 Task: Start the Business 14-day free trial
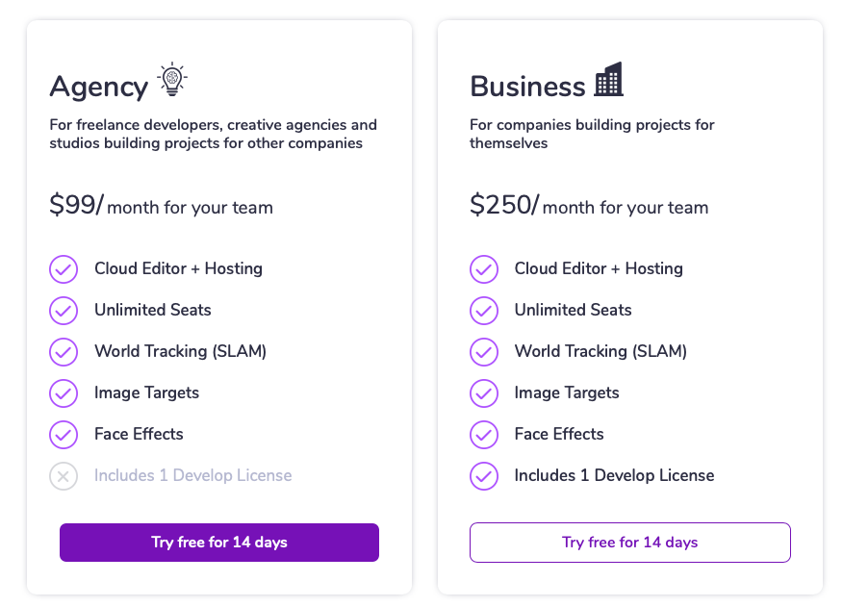tap(630, 543)
